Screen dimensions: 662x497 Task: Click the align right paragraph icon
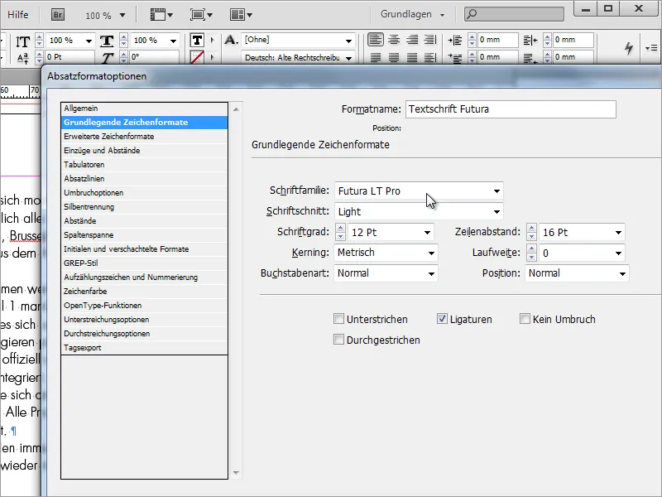411,40
